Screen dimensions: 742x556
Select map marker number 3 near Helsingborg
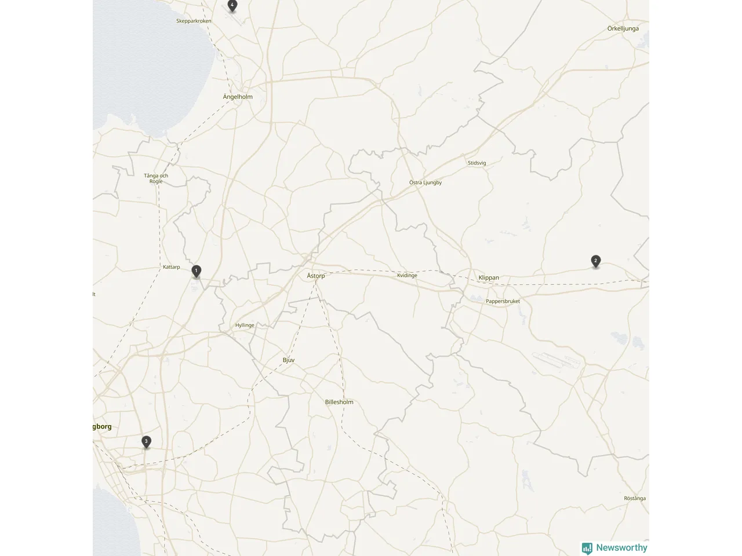coord(146,442)
